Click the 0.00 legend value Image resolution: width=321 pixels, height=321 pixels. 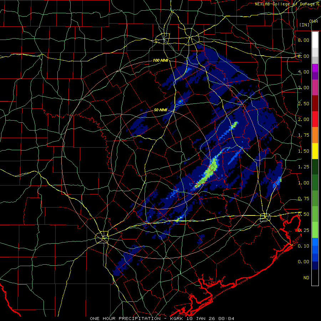[304, 262]
